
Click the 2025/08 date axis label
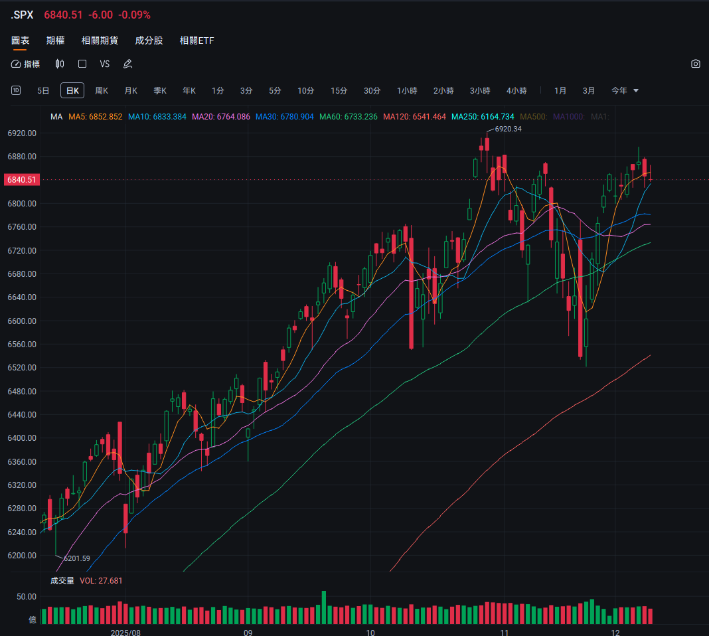point(125,632)
